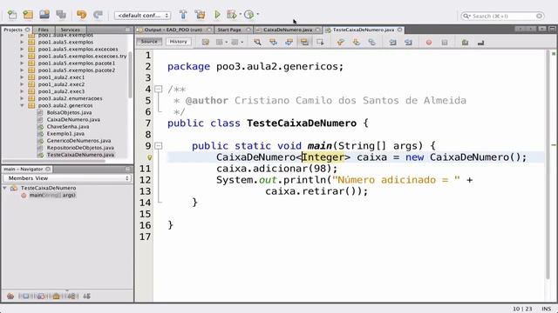Image resolution: width=558 pixels, height=313 pixels.
Task: Click the Profile Project icon
Action: coord(249,15)
